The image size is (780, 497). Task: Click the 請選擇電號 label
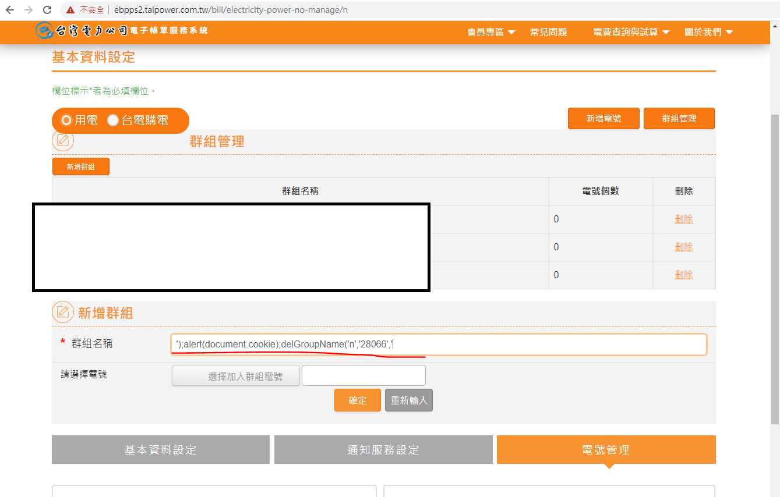[84, 375]
